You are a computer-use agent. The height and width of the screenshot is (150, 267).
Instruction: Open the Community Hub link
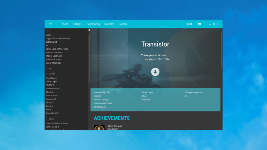coord(102,92)
